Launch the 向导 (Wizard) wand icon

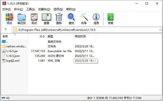pyautogui.click(x=84, y=19)
